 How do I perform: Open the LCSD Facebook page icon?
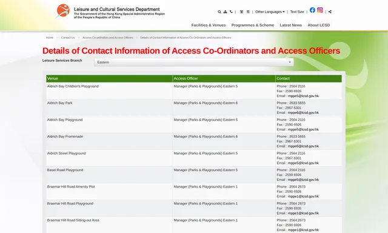pyautogui.click(x=312, y=10)
